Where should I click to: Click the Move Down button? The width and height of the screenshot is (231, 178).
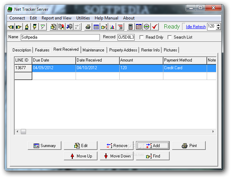tap(117, 156)
